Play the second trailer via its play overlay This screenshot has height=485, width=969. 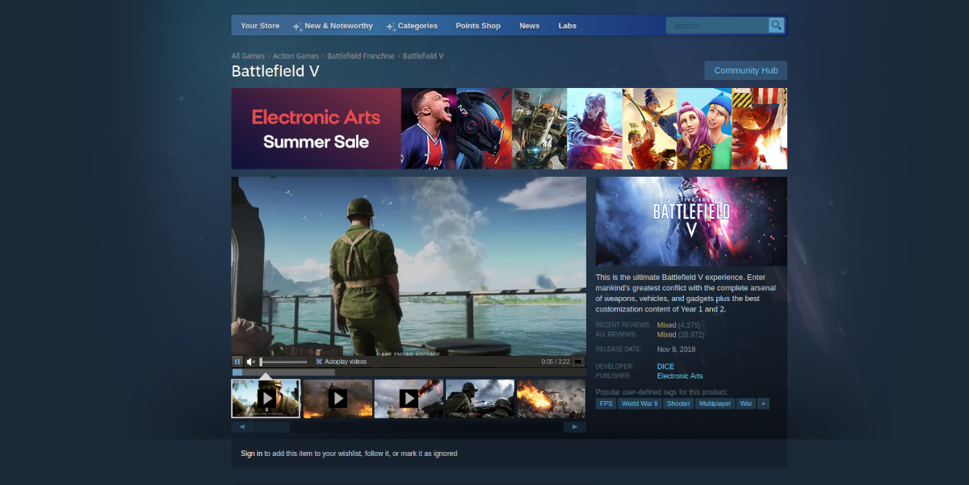(338, 398)
